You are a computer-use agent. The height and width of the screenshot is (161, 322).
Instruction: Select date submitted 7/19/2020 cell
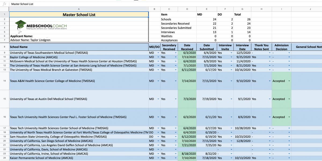[x=207, y=99]
